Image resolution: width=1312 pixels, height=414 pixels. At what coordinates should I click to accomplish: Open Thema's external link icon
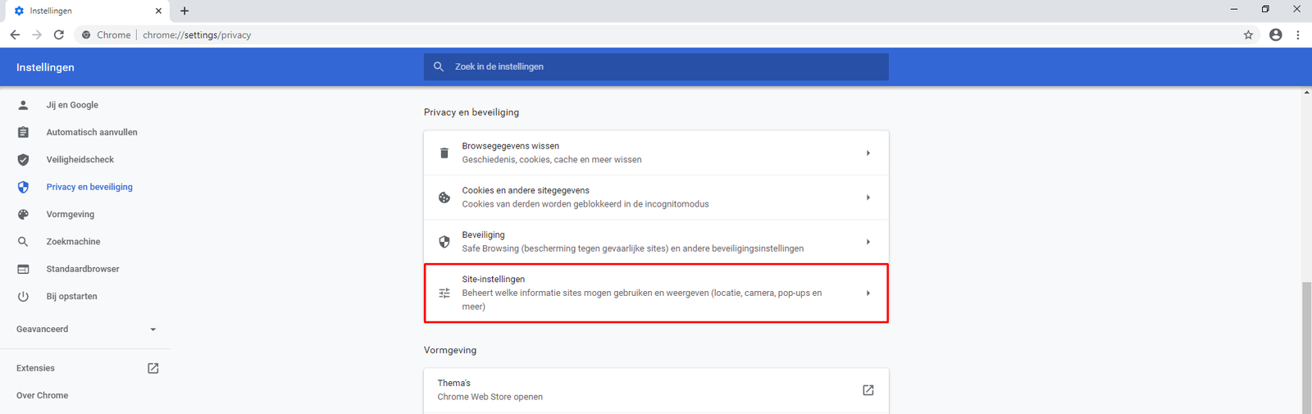pos(868,390)
